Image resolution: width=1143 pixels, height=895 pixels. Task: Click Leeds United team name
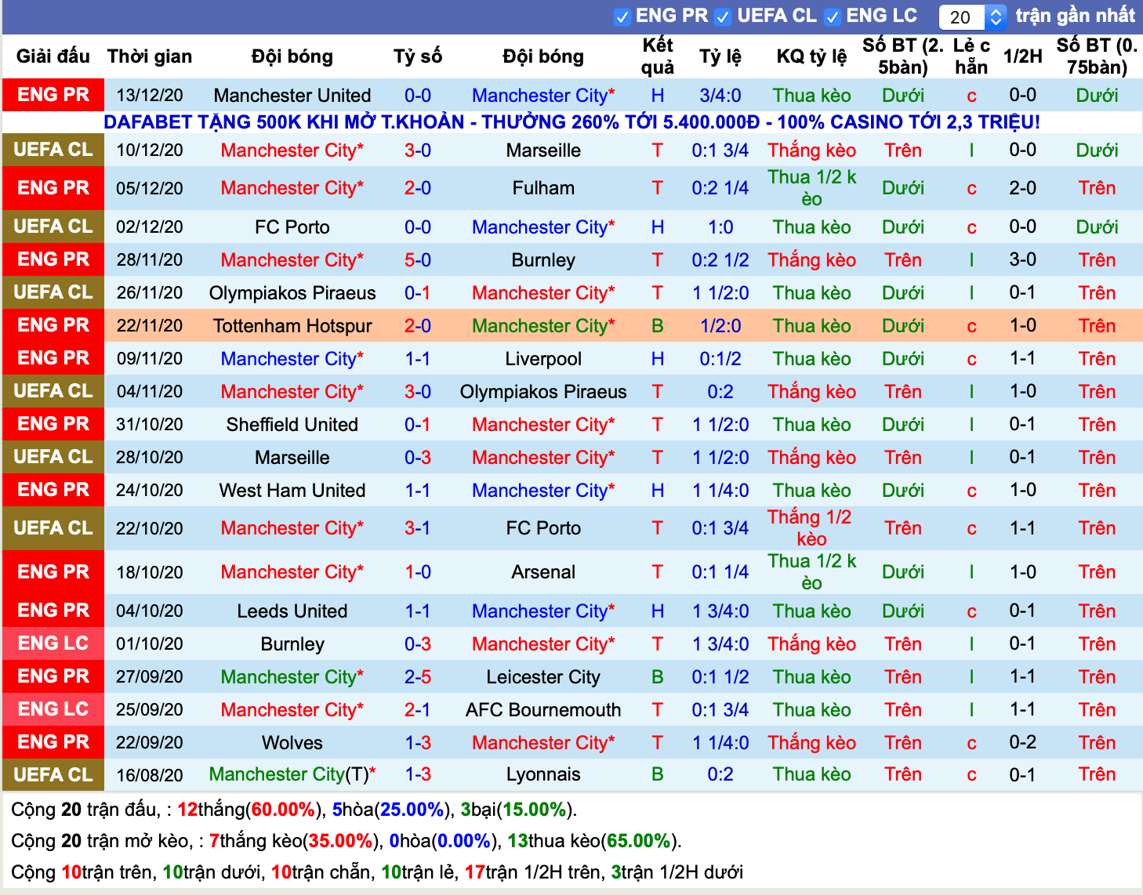click(x=292, y=611)
